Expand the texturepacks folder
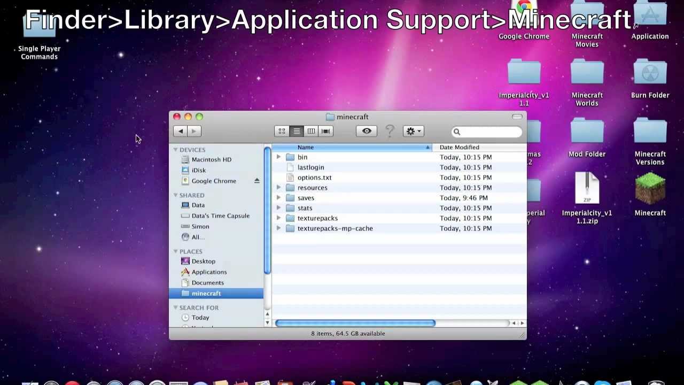Viewport: 684px width, 385px height. pyautogui.click(x=278, y=218)
